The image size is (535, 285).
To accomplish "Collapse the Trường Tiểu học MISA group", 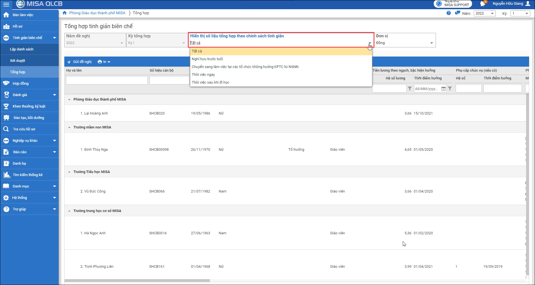I will pyautogui.click(x=69, y=172).
